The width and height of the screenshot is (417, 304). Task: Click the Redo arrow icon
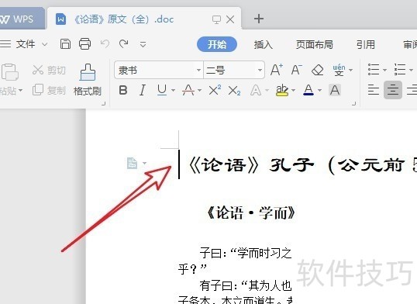pos(124,44)
